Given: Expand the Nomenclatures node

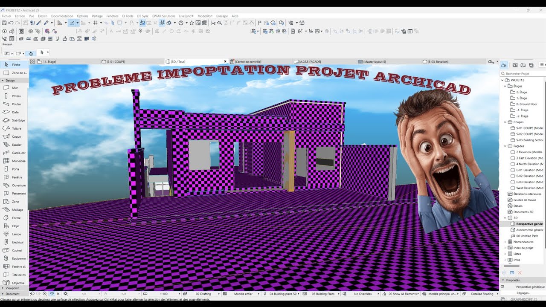Looking at the screenshot, I should tap(505, 242).
